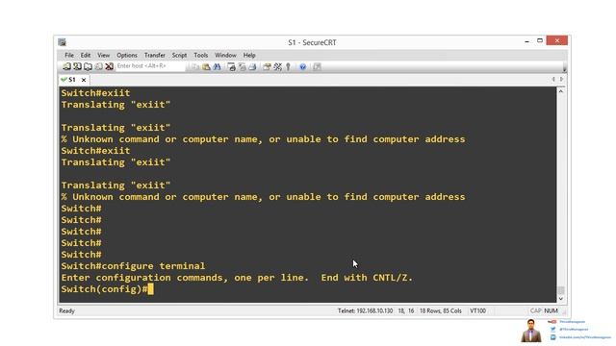Click 'Telnet: 192.168.10.130' in status bar
The image size is (616, 346).
pyautogui.click(x=365, y=310)
